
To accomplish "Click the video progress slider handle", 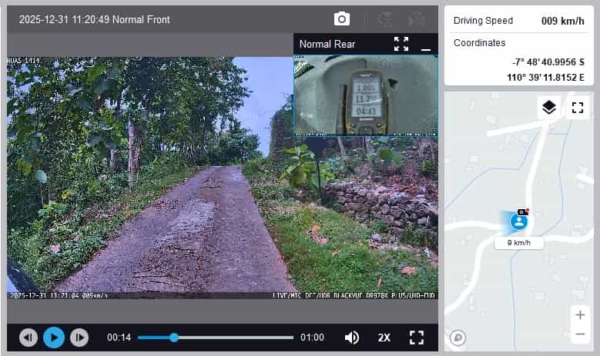I will point(174,338).
